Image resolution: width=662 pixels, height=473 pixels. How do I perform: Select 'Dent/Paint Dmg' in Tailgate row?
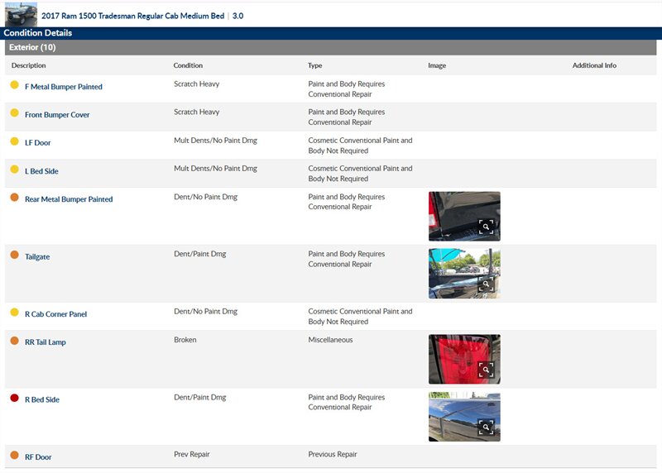pyautogui.click(x=200, y=254)
